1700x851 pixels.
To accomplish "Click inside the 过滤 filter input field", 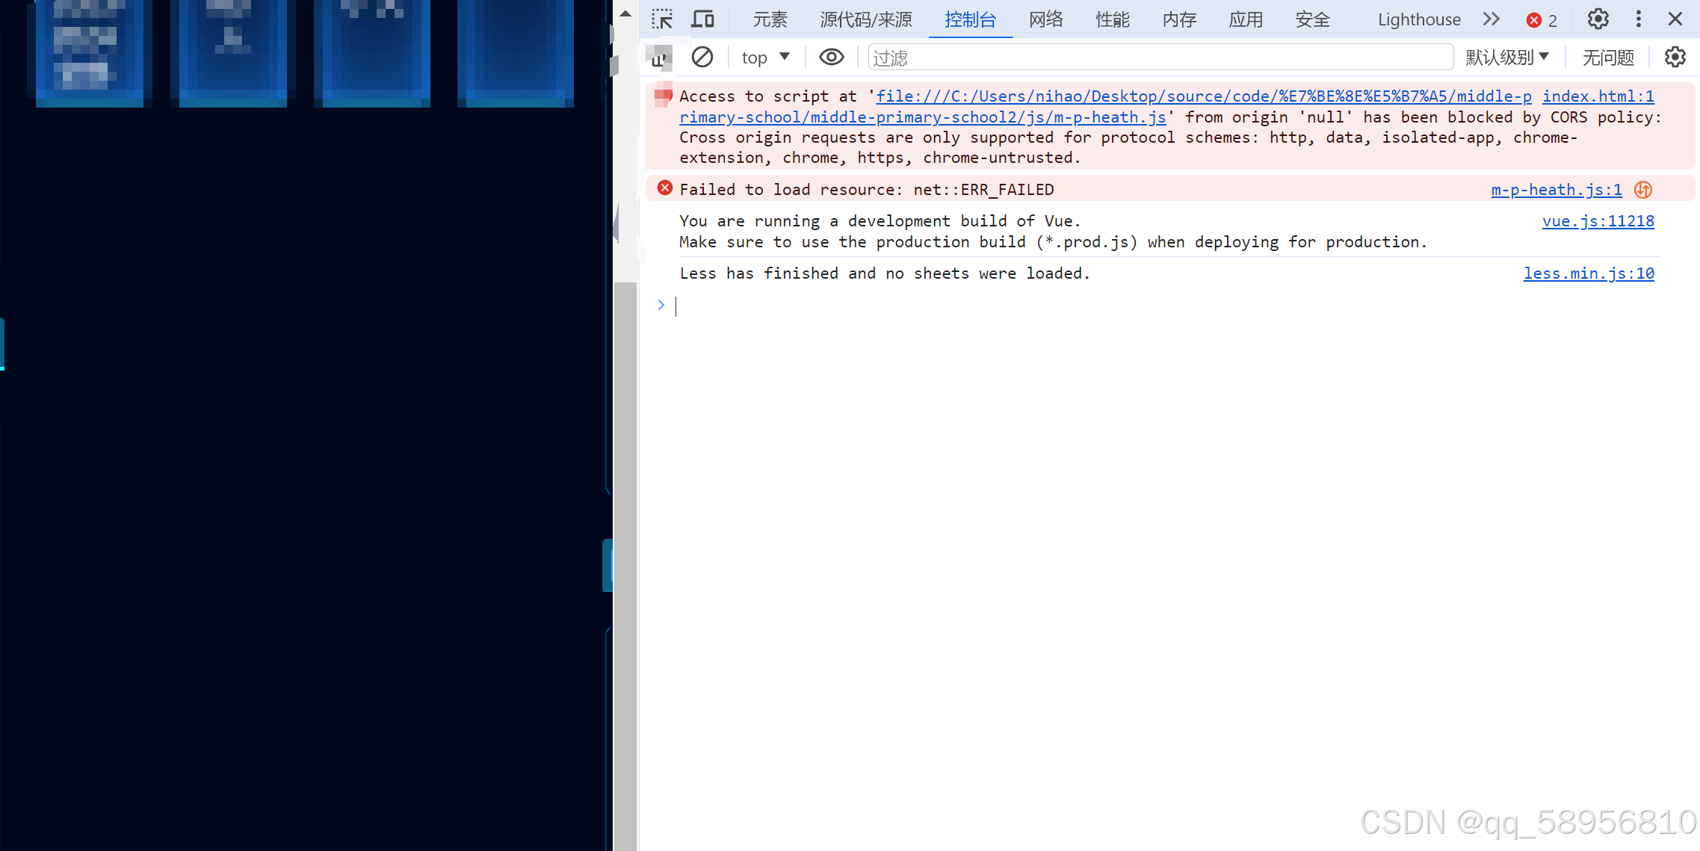I will pos(1158,57).
